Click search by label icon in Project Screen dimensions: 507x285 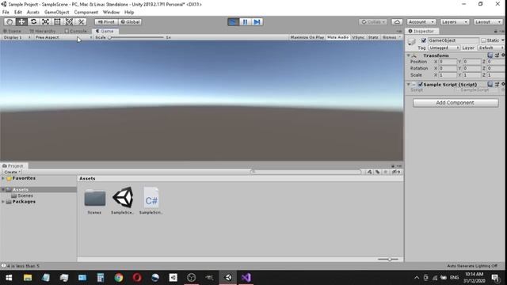click(377, 172)
